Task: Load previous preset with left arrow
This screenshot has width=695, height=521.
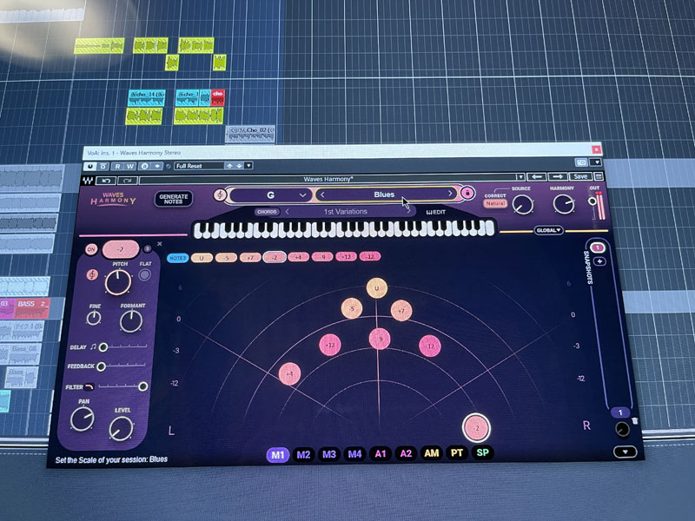Action: click(x=537, y=177)
